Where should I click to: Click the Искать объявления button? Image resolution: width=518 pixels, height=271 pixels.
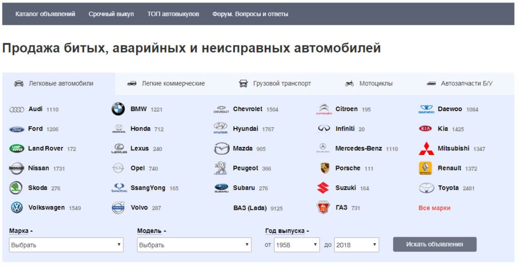435,244
